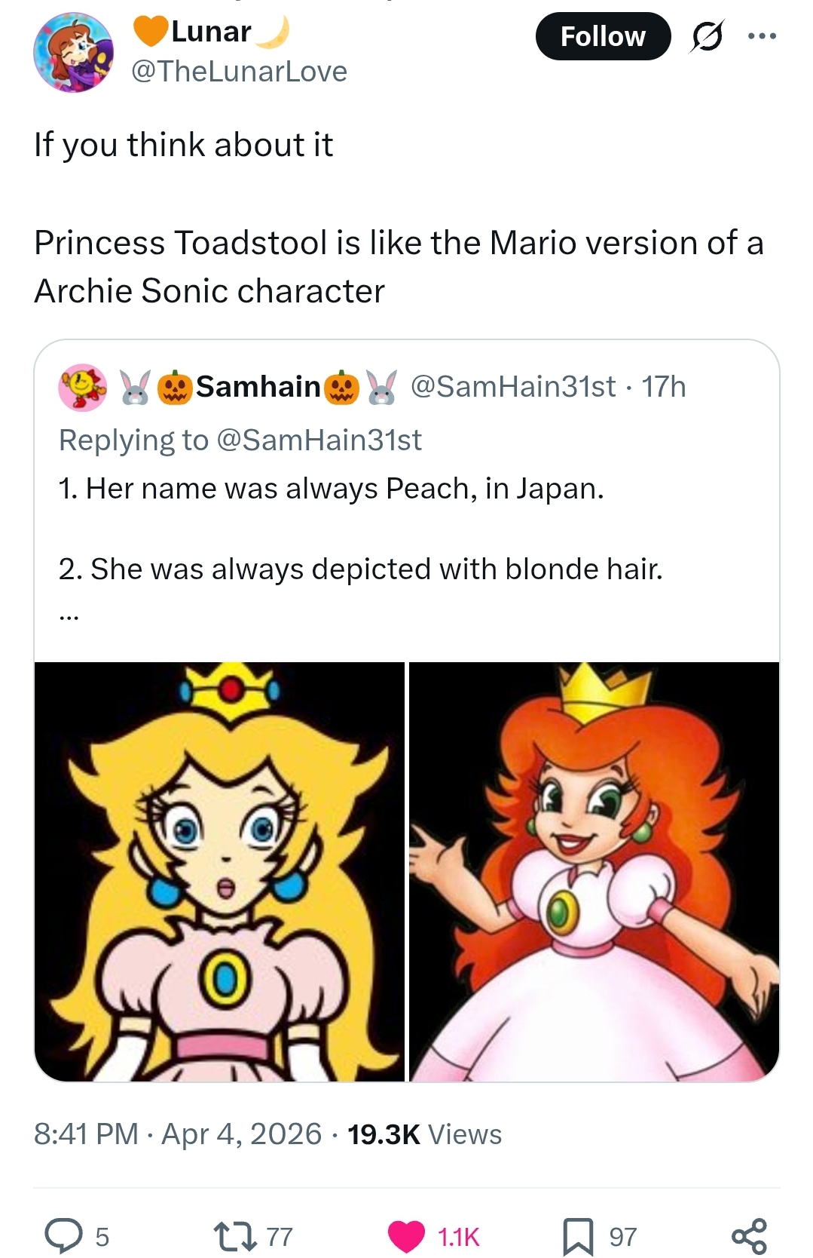Open Lunar's profile avatar

[x=73, y=52]
